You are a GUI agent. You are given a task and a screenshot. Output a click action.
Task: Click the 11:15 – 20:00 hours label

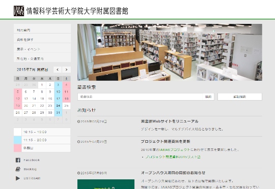pos(35,140)
